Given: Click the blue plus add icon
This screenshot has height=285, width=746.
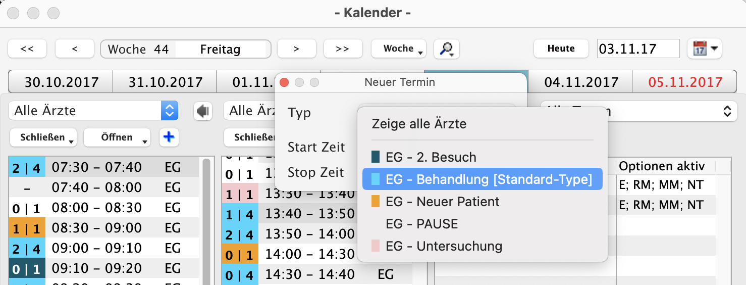Looking at the screenshot, I should [169, 137].
